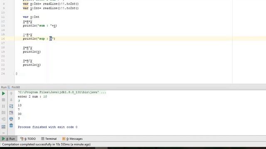Click the 'Compilation completed successfully' status message
Image resolution: width=266 pixels, height=149 pixels.
pos(46,144)
